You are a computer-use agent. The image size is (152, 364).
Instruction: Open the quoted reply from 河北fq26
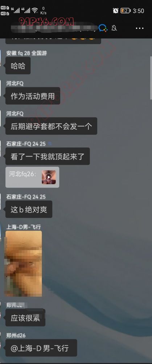(32, 177)
